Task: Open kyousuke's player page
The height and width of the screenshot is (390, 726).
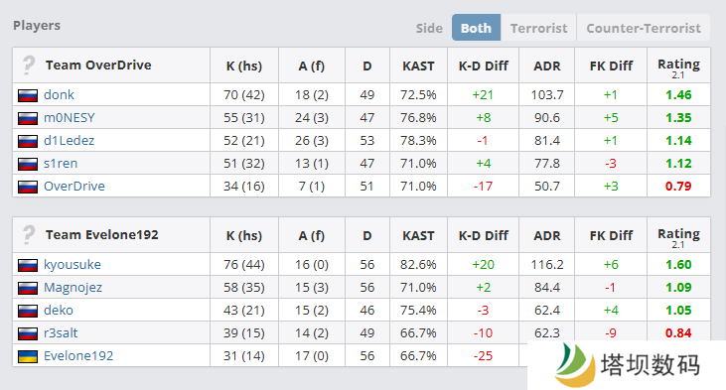Action: tap(73, 265)
